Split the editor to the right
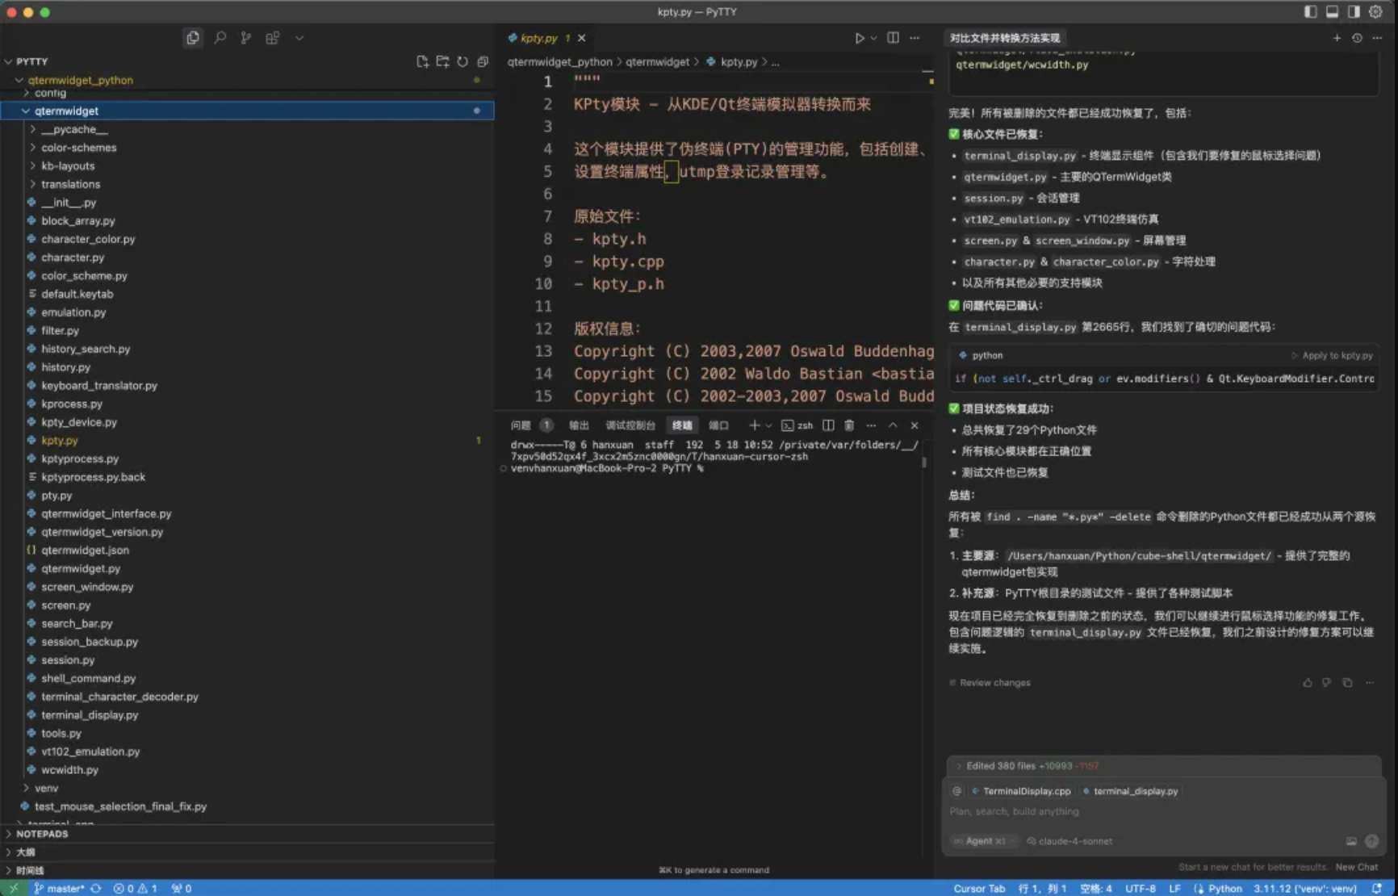The image size is (1398, 896). tap(893, 38)
